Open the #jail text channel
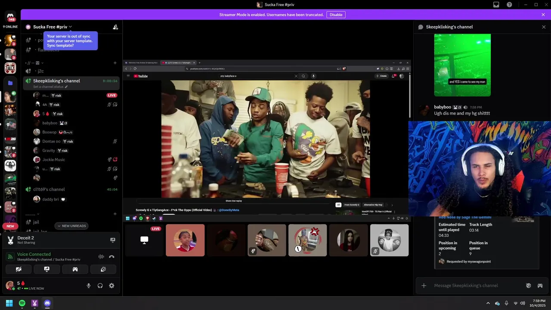 pyautogui.click(x=71, y=222)
